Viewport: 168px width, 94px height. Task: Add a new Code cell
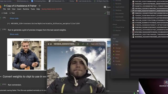point(4,13)
